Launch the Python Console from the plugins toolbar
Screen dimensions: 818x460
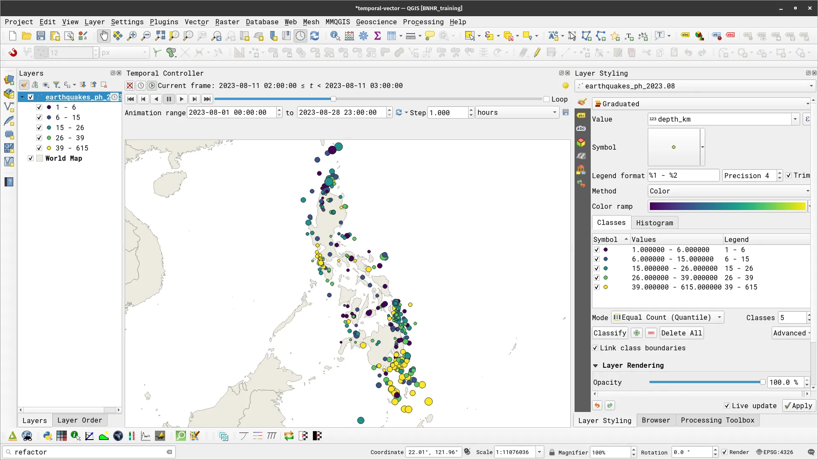click(x=47, y=436)
